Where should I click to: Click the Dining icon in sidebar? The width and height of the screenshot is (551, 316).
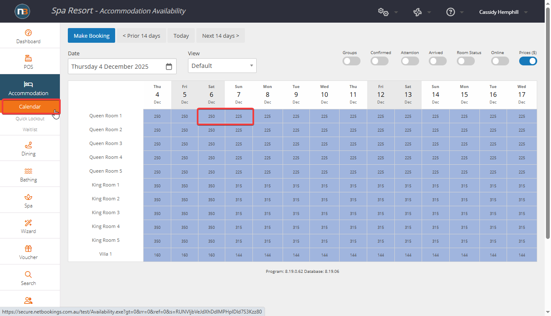28,146
